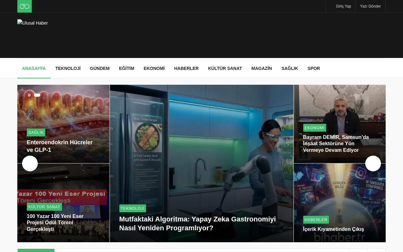
Task: Click the Giriş Yap link
Action: tap(343, 6)
